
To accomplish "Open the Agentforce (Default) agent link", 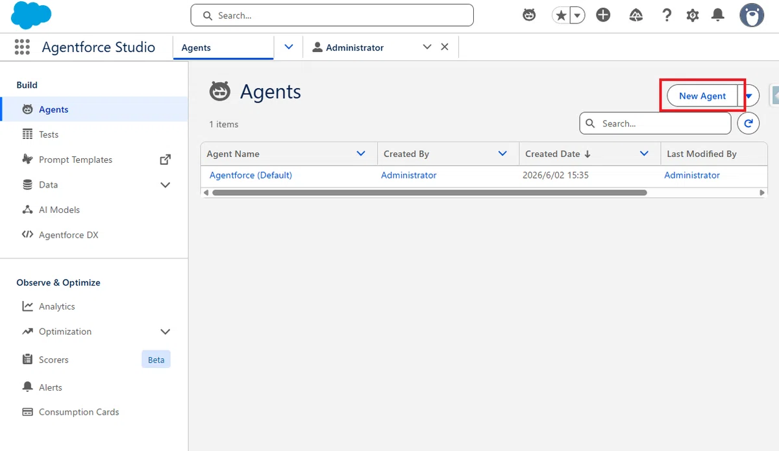I will tap(251, 175).
